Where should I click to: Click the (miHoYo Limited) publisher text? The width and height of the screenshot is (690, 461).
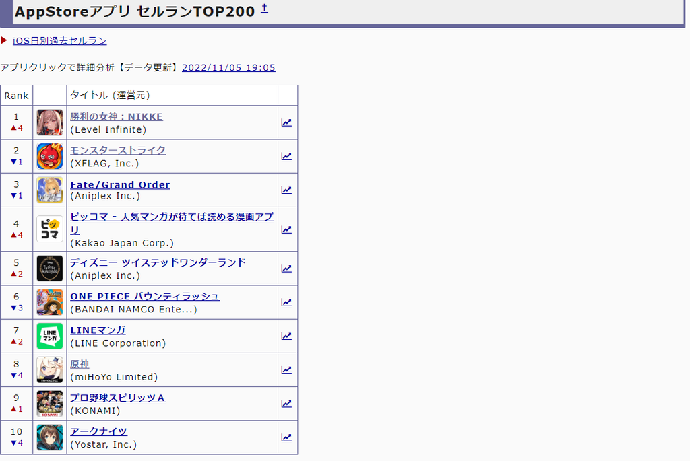pyautogui.click(x=114, y=377)
